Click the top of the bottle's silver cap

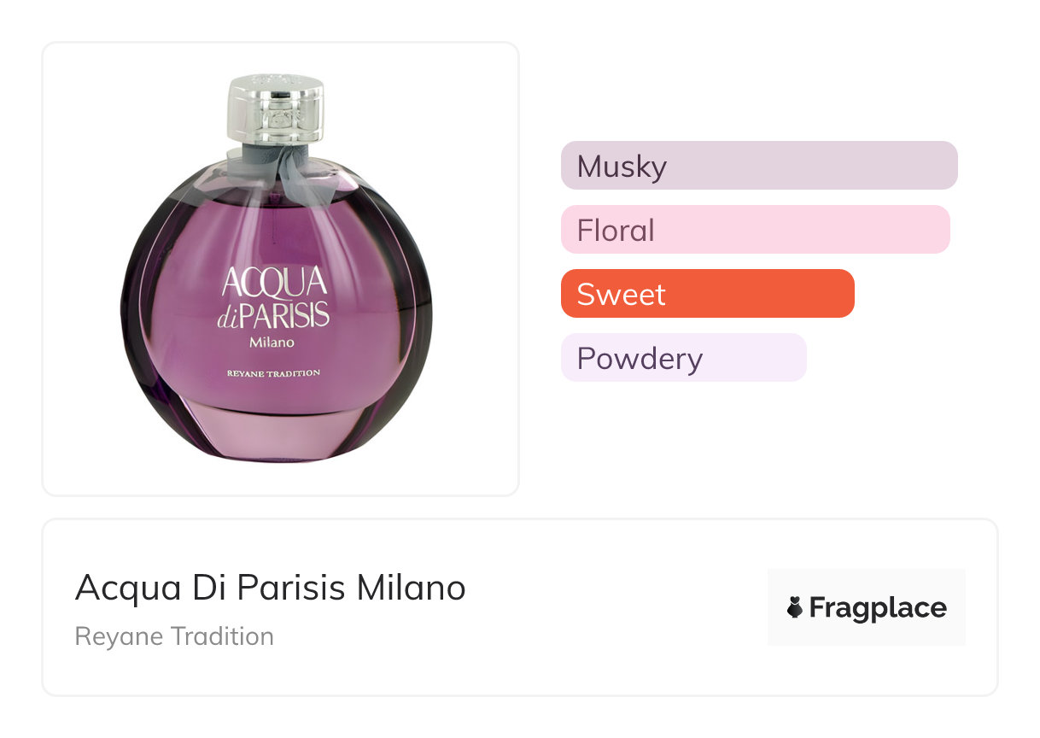(x=275, y=83)
